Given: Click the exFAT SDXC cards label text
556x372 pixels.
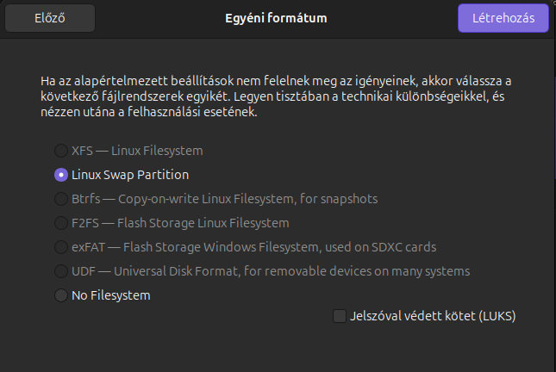Looking at the screenshot, I should click(253, 247).
